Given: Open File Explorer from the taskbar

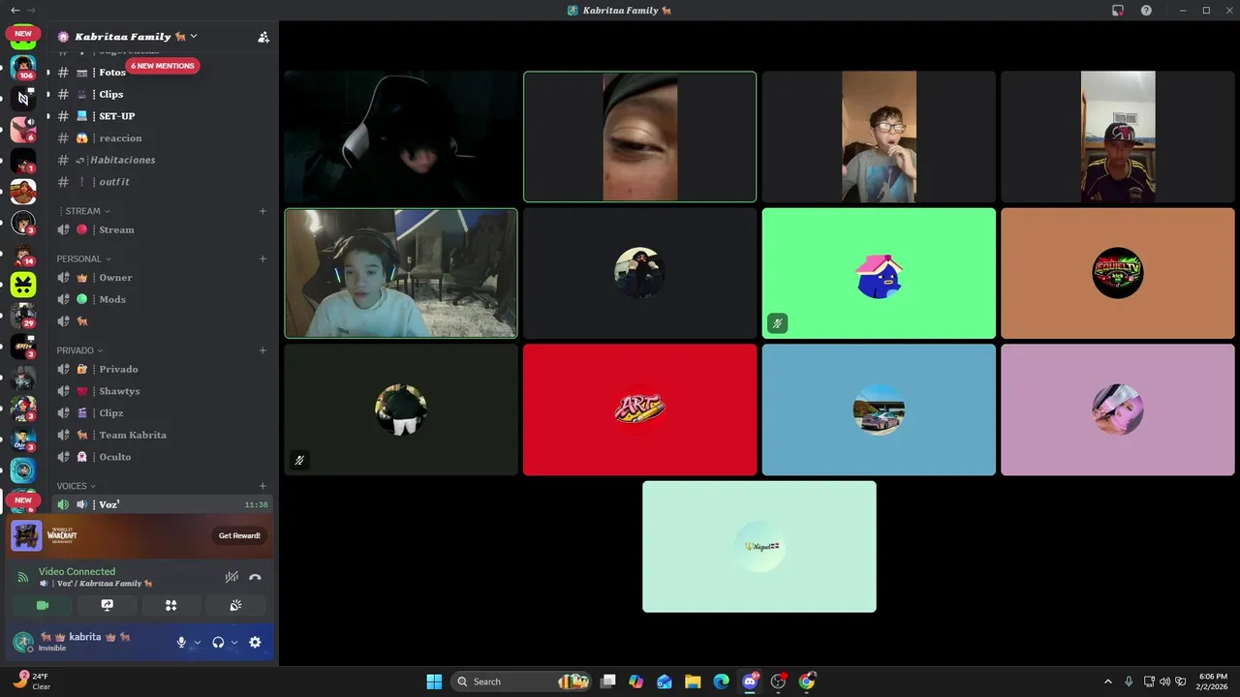Looking at the screenshot, I should 692,682.
